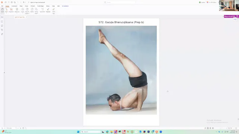Open the AI Assistant tab
The height and width of the screenshot is (134, 239).
[65, 6]
